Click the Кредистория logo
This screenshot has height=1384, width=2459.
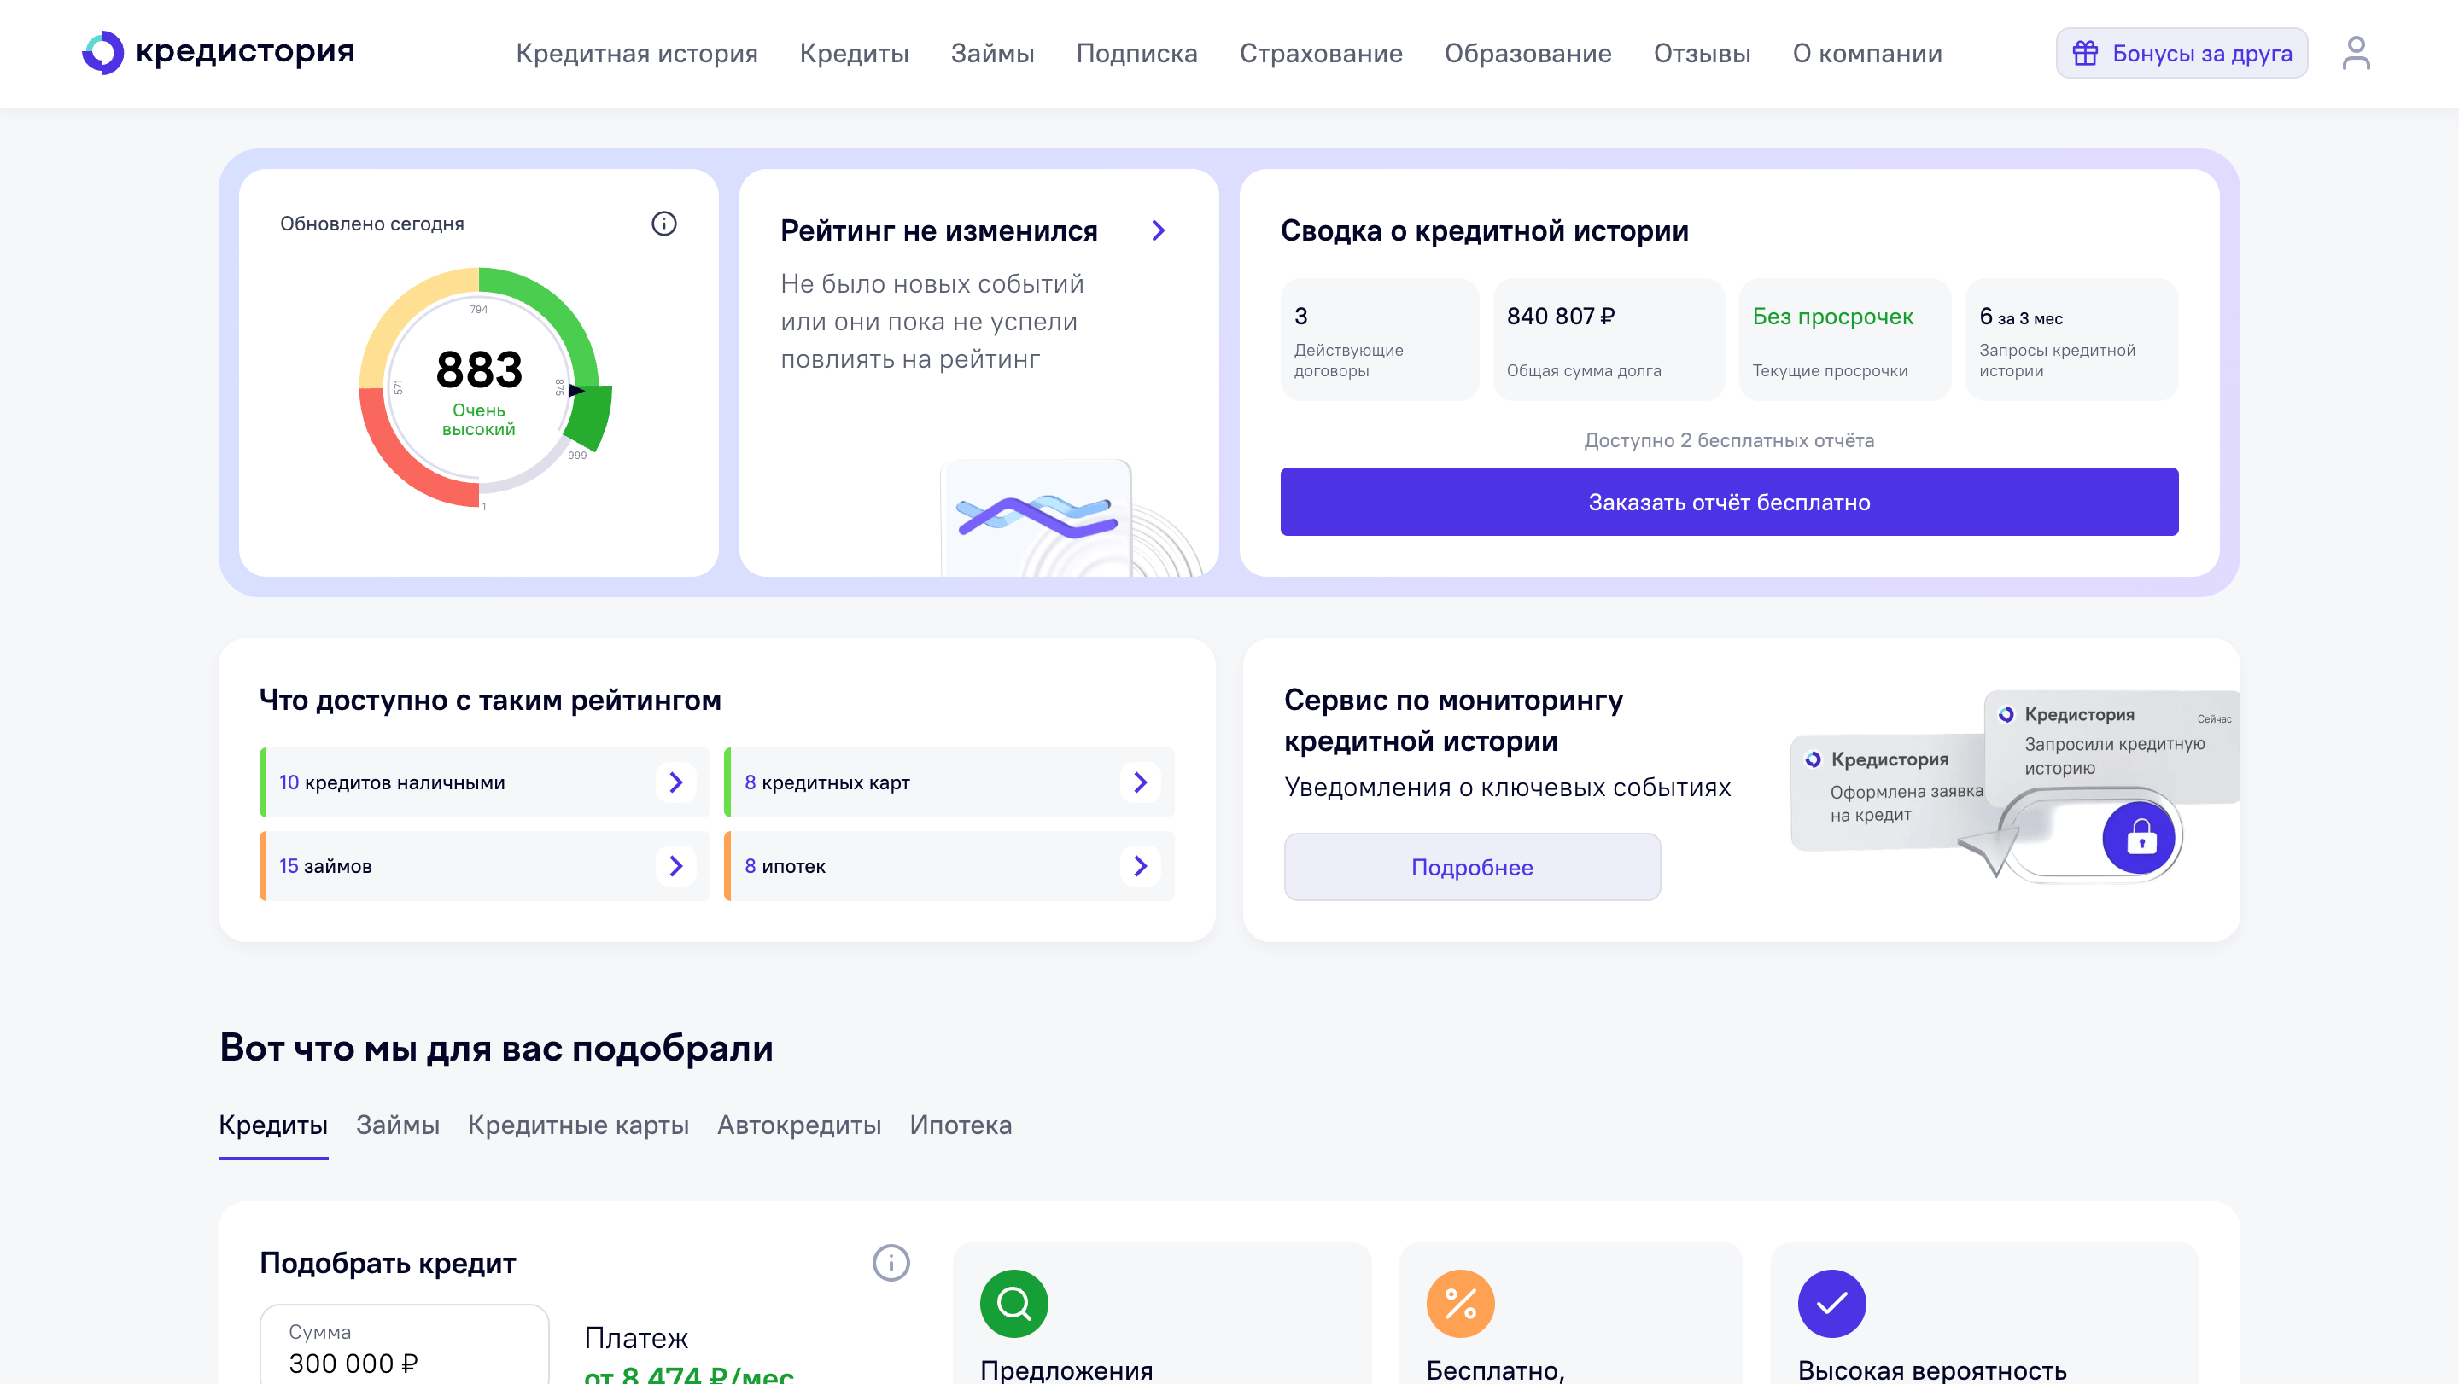218,52
